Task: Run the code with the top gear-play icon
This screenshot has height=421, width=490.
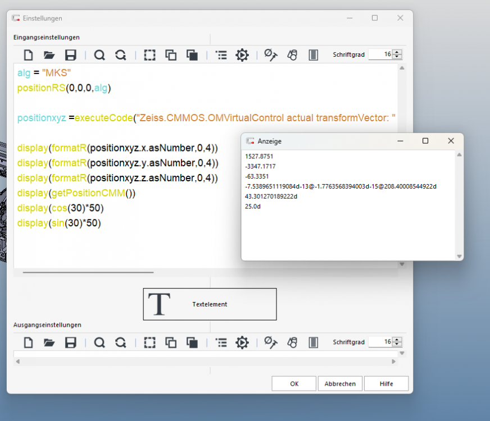Action: 242,55
